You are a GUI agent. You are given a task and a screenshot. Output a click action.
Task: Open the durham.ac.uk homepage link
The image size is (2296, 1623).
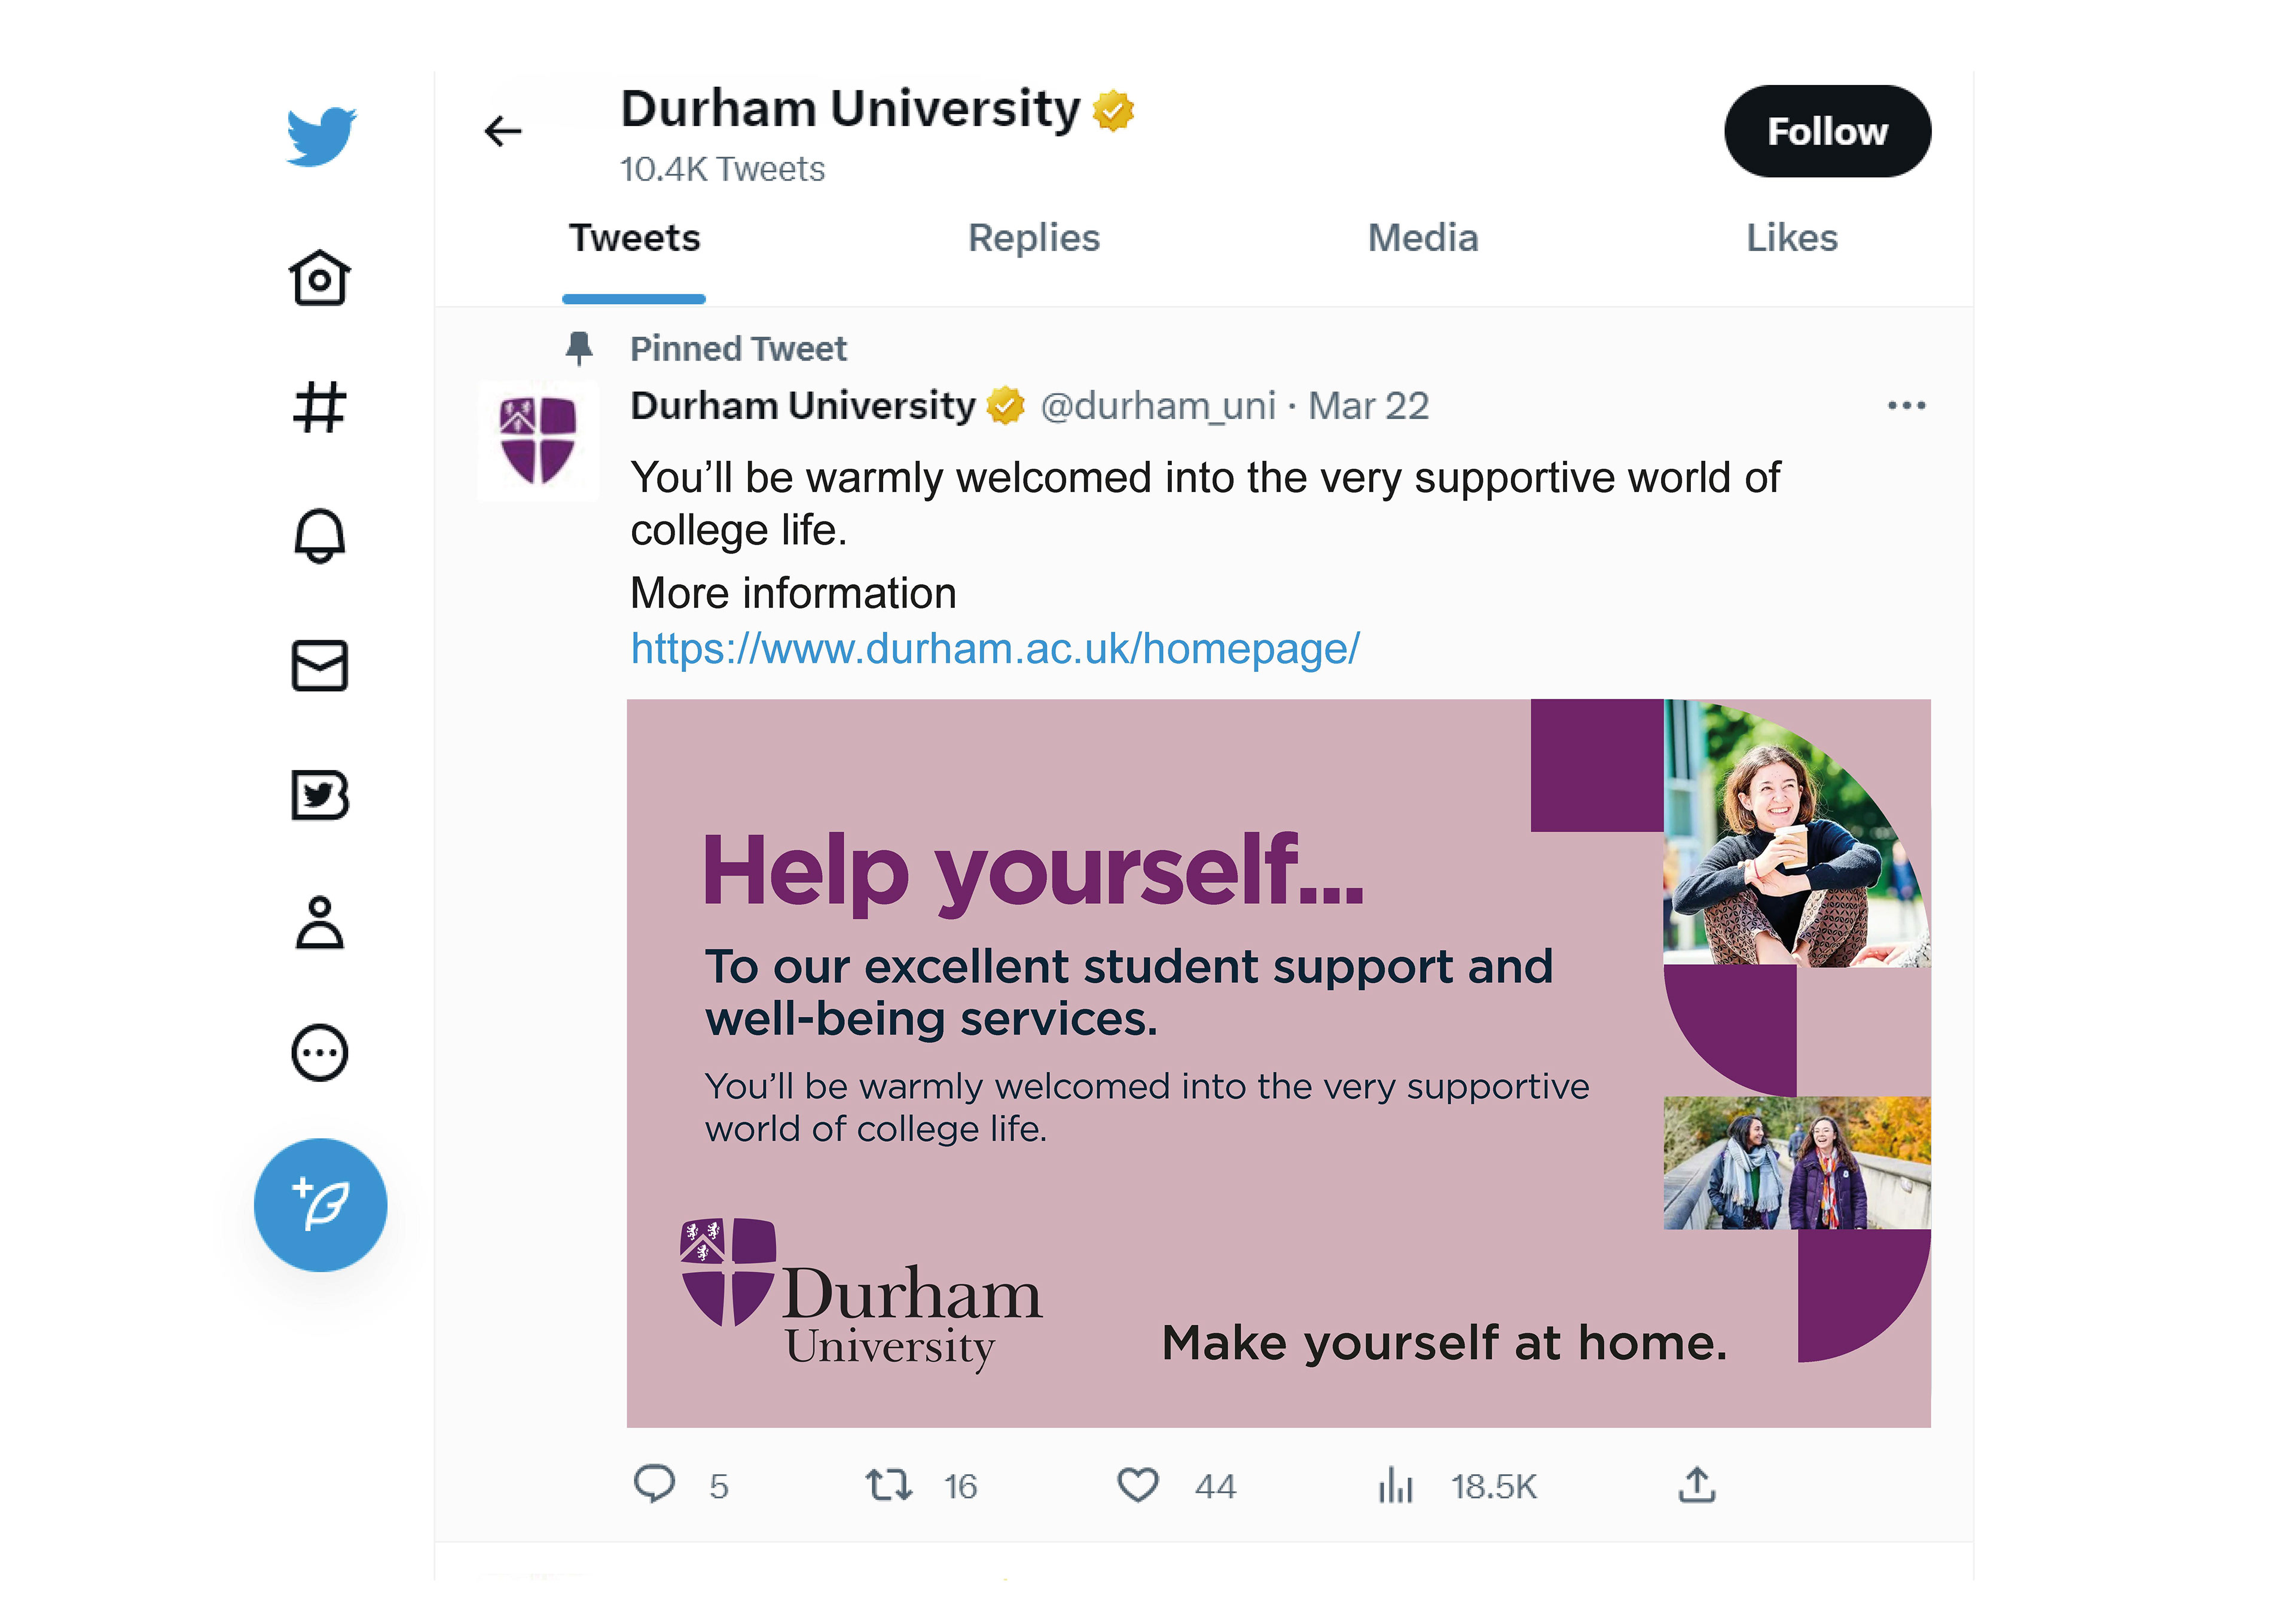[x=995, y=649]
